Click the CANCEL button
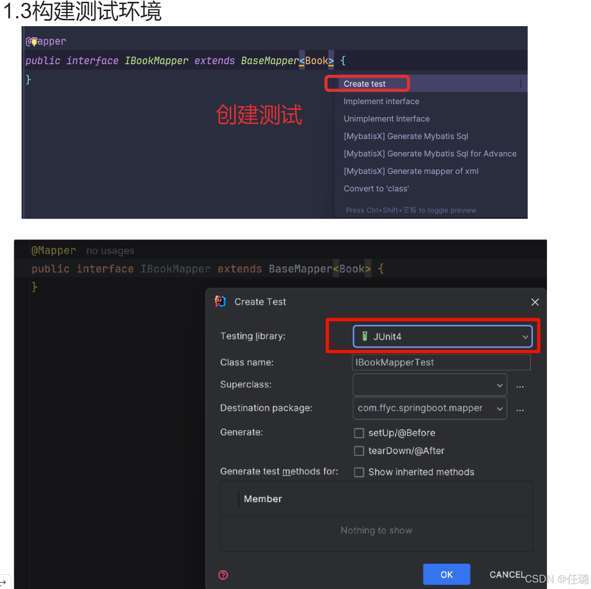This screenshot has height=589, width=591. (x=507, y=574)
